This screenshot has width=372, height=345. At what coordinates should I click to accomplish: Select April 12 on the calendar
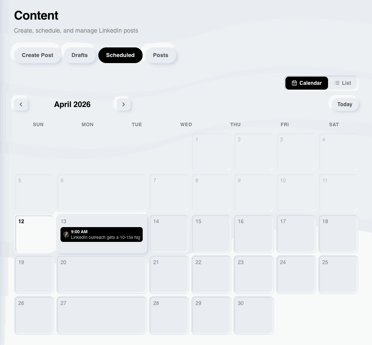click(x=34, y=234)
